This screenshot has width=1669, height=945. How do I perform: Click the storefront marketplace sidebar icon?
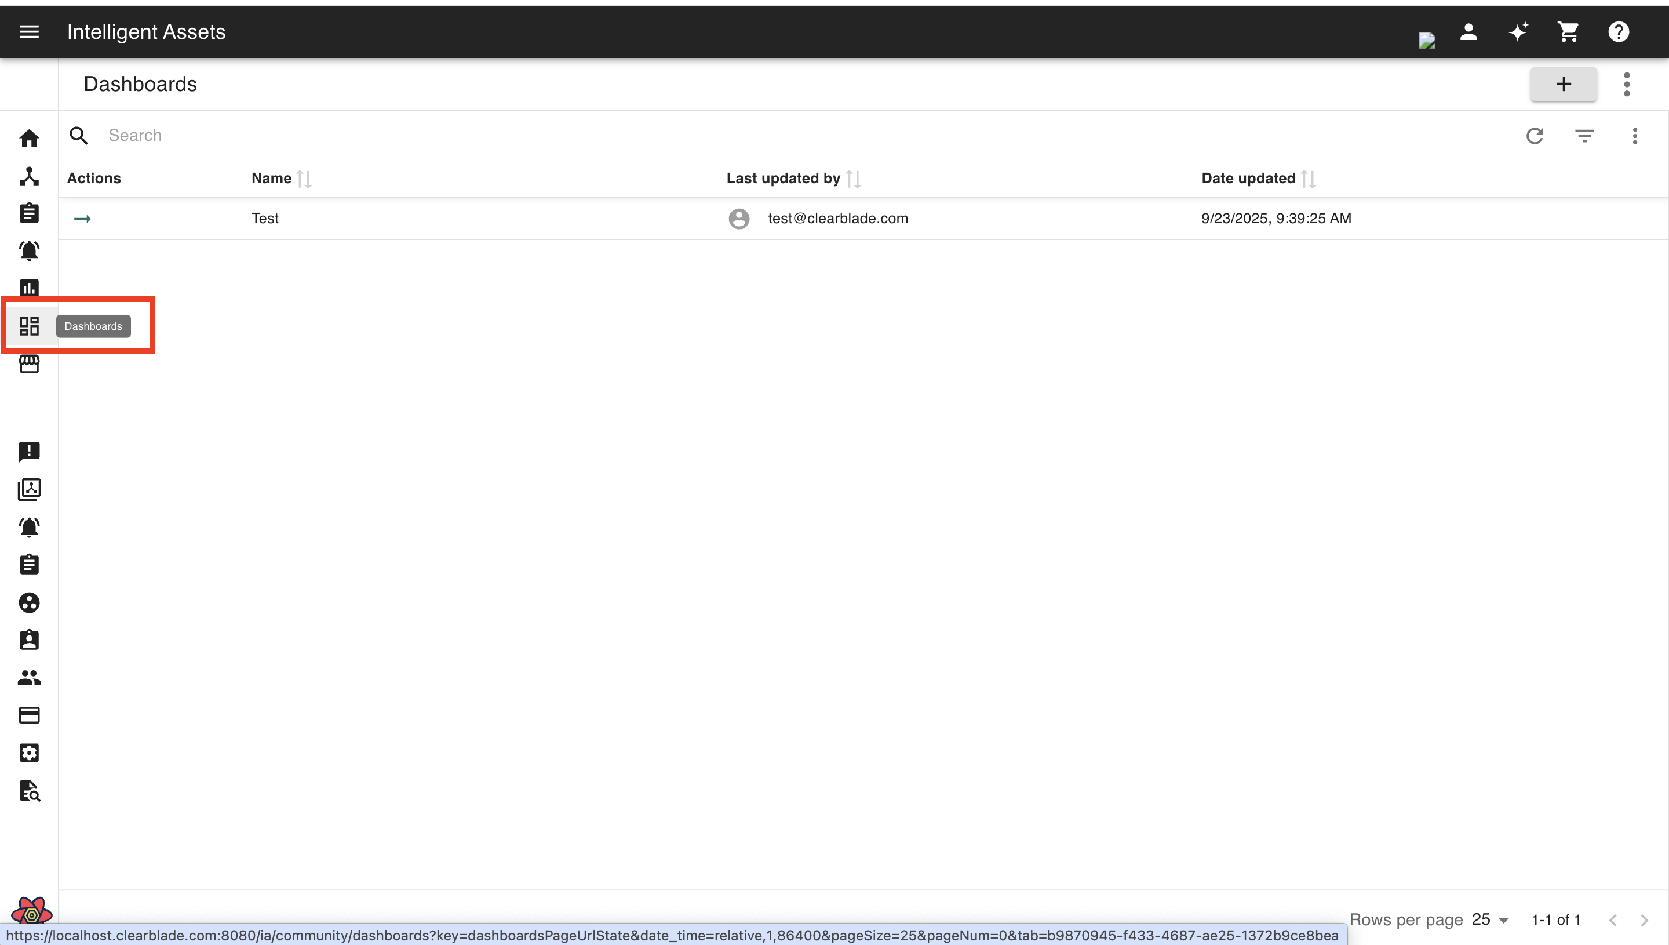point(29,364)
